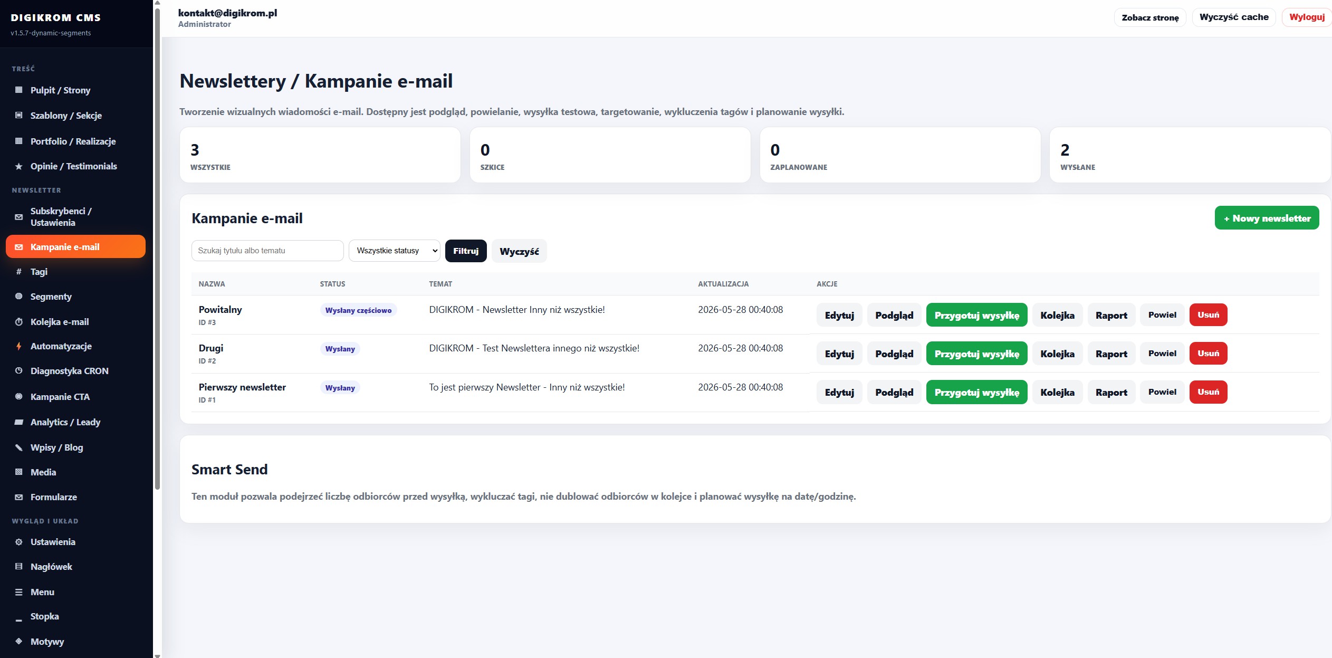
Task: Click the Pulpit / Strony grid icon
Action: pyautogui.click(x=19, y=90)
